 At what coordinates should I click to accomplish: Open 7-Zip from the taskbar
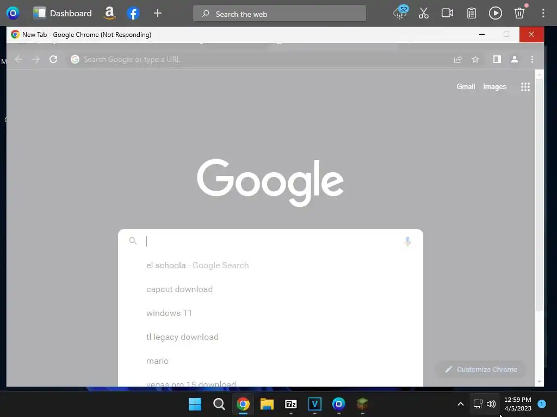[x=290, y=404]
